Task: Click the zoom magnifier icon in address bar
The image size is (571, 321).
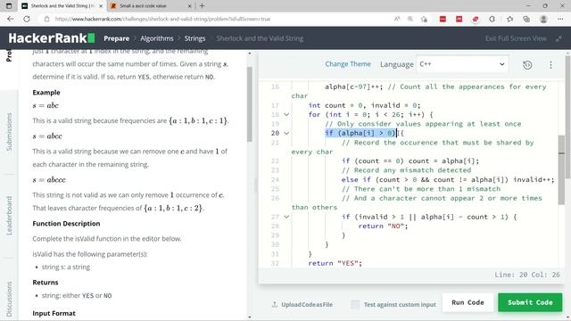Action: [410, 19]
